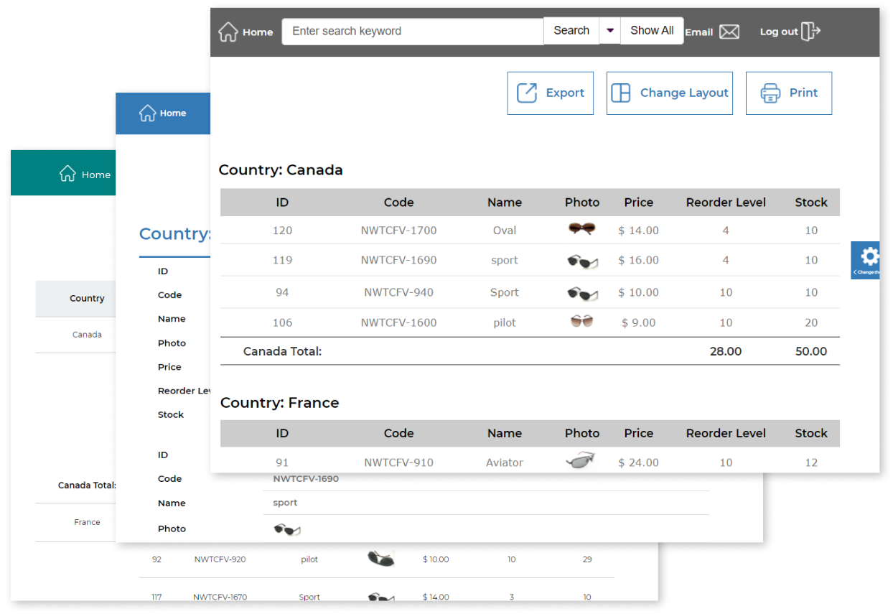Click the Home icon on the middle blue header

coord(149,113)
